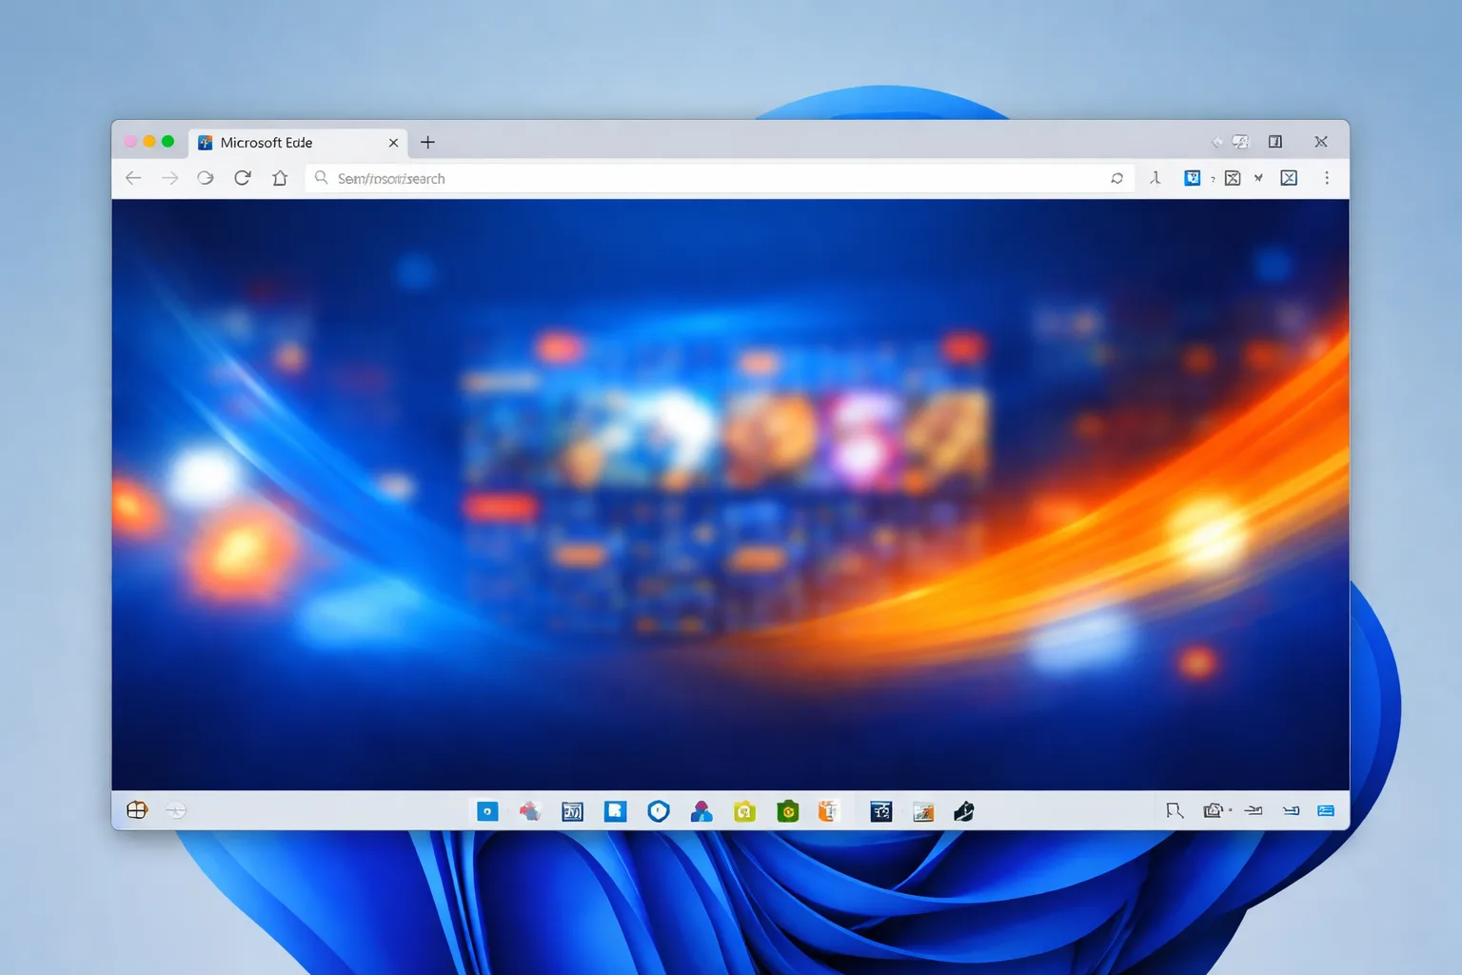Screen dimensions: 1462x975
Task: Open the orange app icon in the taskbar
Action: (828, 811)
